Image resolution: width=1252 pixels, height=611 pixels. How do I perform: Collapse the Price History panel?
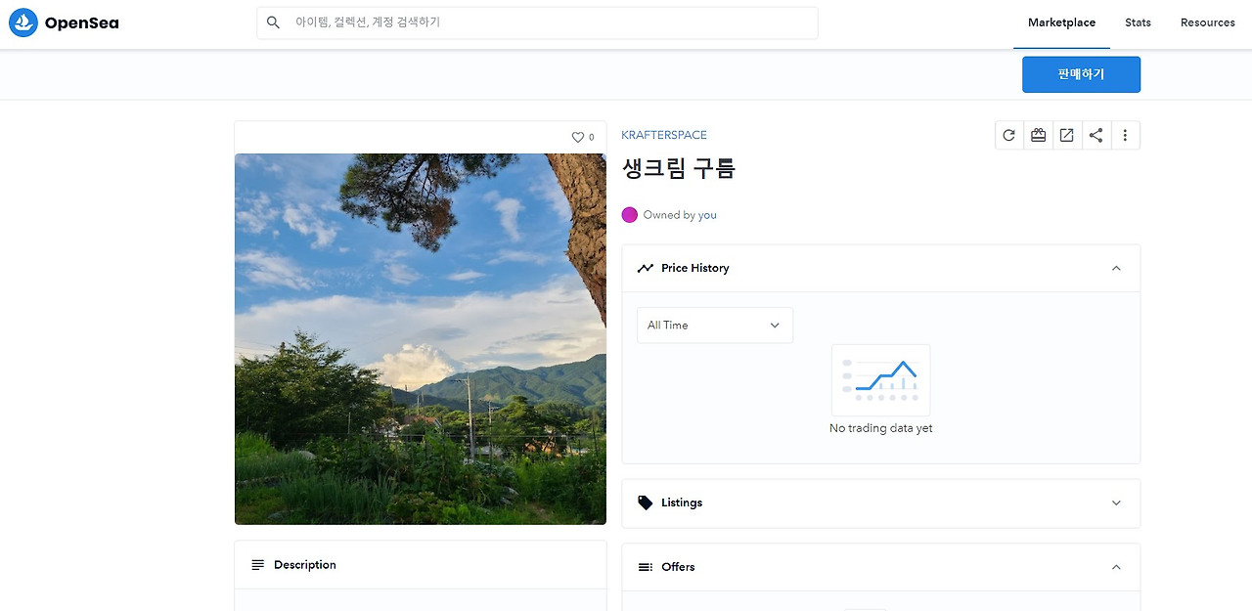[x=1116, y=268]
